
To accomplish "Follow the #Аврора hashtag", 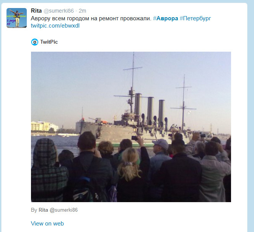I will tap(165, 18).
